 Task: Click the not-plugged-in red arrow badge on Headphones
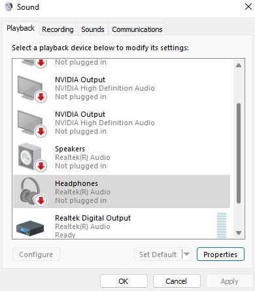pyautogui.click(x=41, y=200)
